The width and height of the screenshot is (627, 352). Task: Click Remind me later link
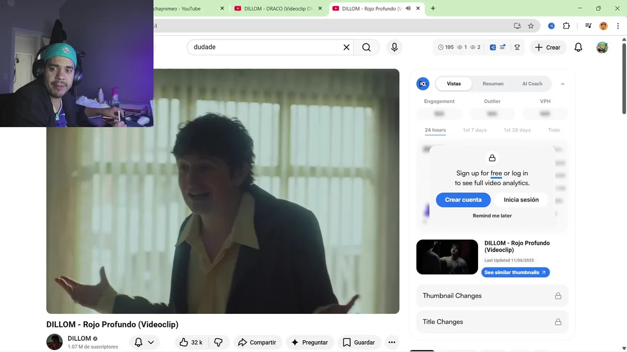492,216
